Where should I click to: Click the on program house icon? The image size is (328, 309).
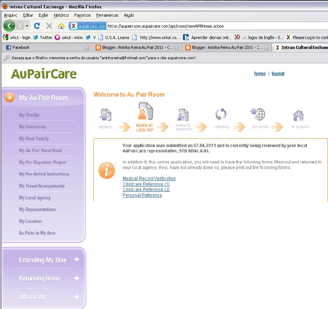[298, 115]
